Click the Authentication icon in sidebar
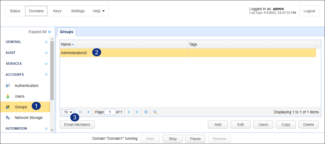 tap(8, 86)
